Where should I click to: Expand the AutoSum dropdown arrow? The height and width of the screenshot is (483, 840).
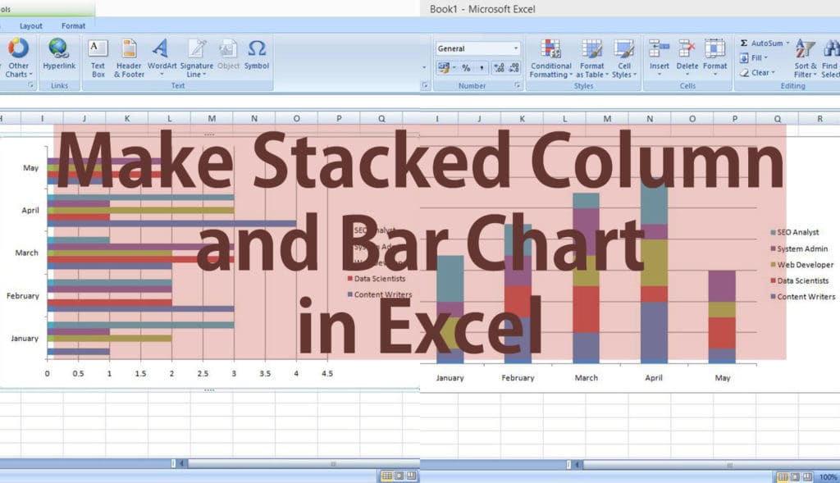pos(787,43)
